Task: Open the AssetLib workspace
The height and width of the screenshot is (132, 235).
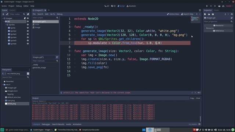Action: (131, 6)
